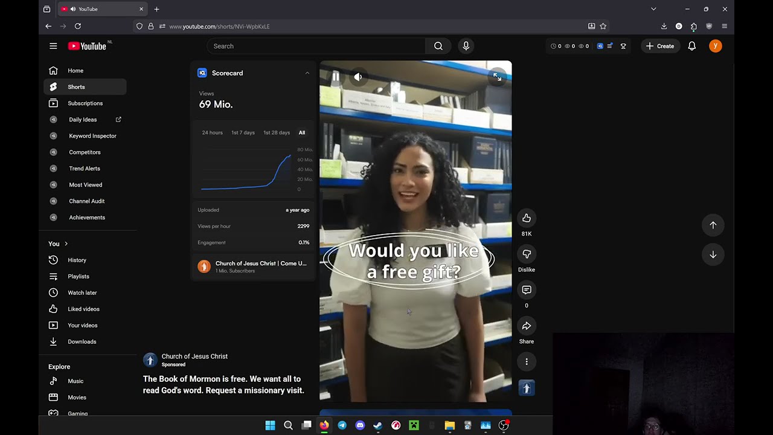
Task: Expand the You section
Action: (59, 243)
